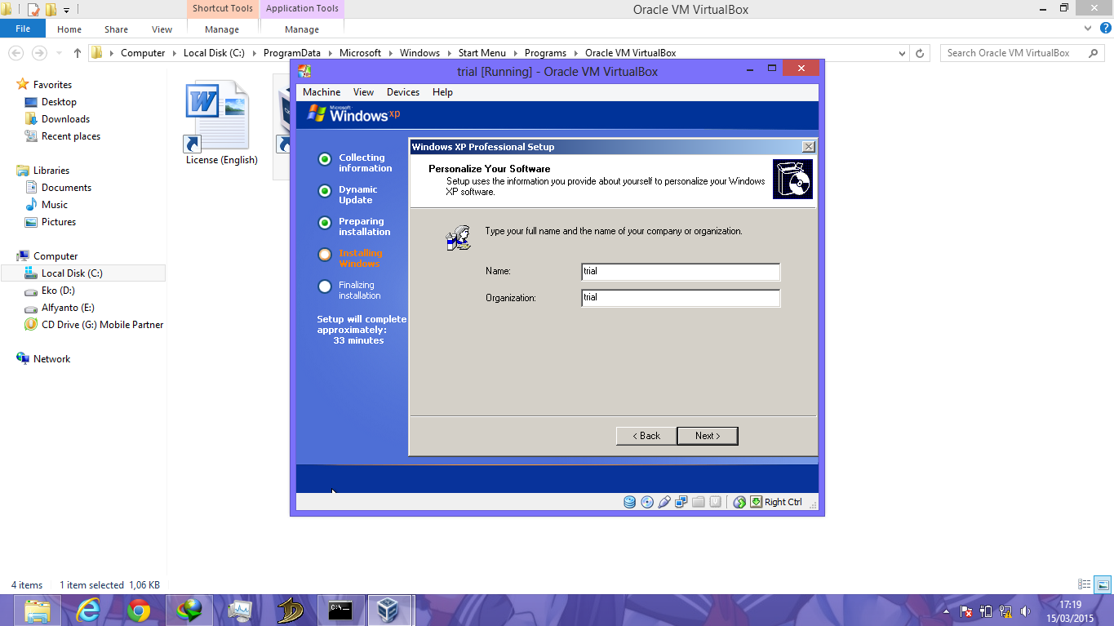This screenshot has height=626, width=1114.
Task: Open the File tab in Explorer
Action: 23,29
